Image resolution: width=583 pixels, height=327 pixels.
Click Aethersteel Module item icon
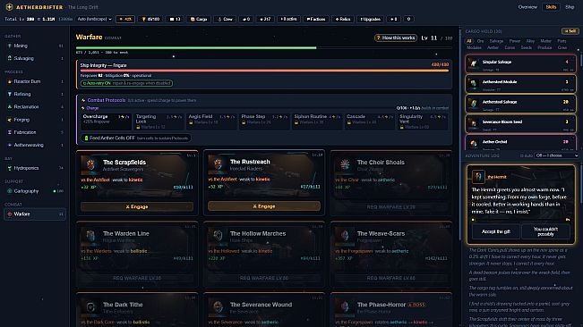click(x=474, y=84)
